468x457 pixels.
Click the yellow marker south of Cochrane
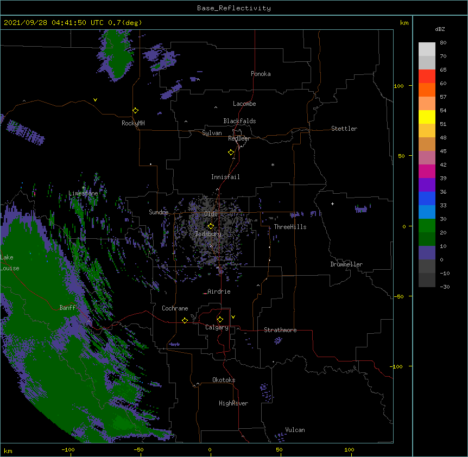[185, 320]
